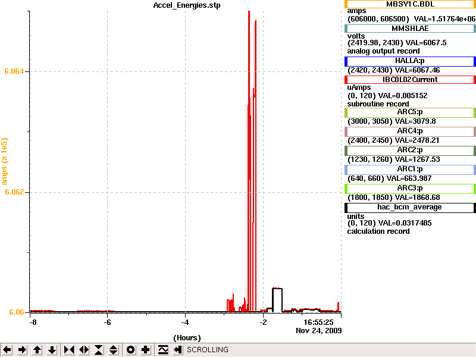Click the 'volts' unit label
The image size is (476, 357).
click(x=356, y=36)
